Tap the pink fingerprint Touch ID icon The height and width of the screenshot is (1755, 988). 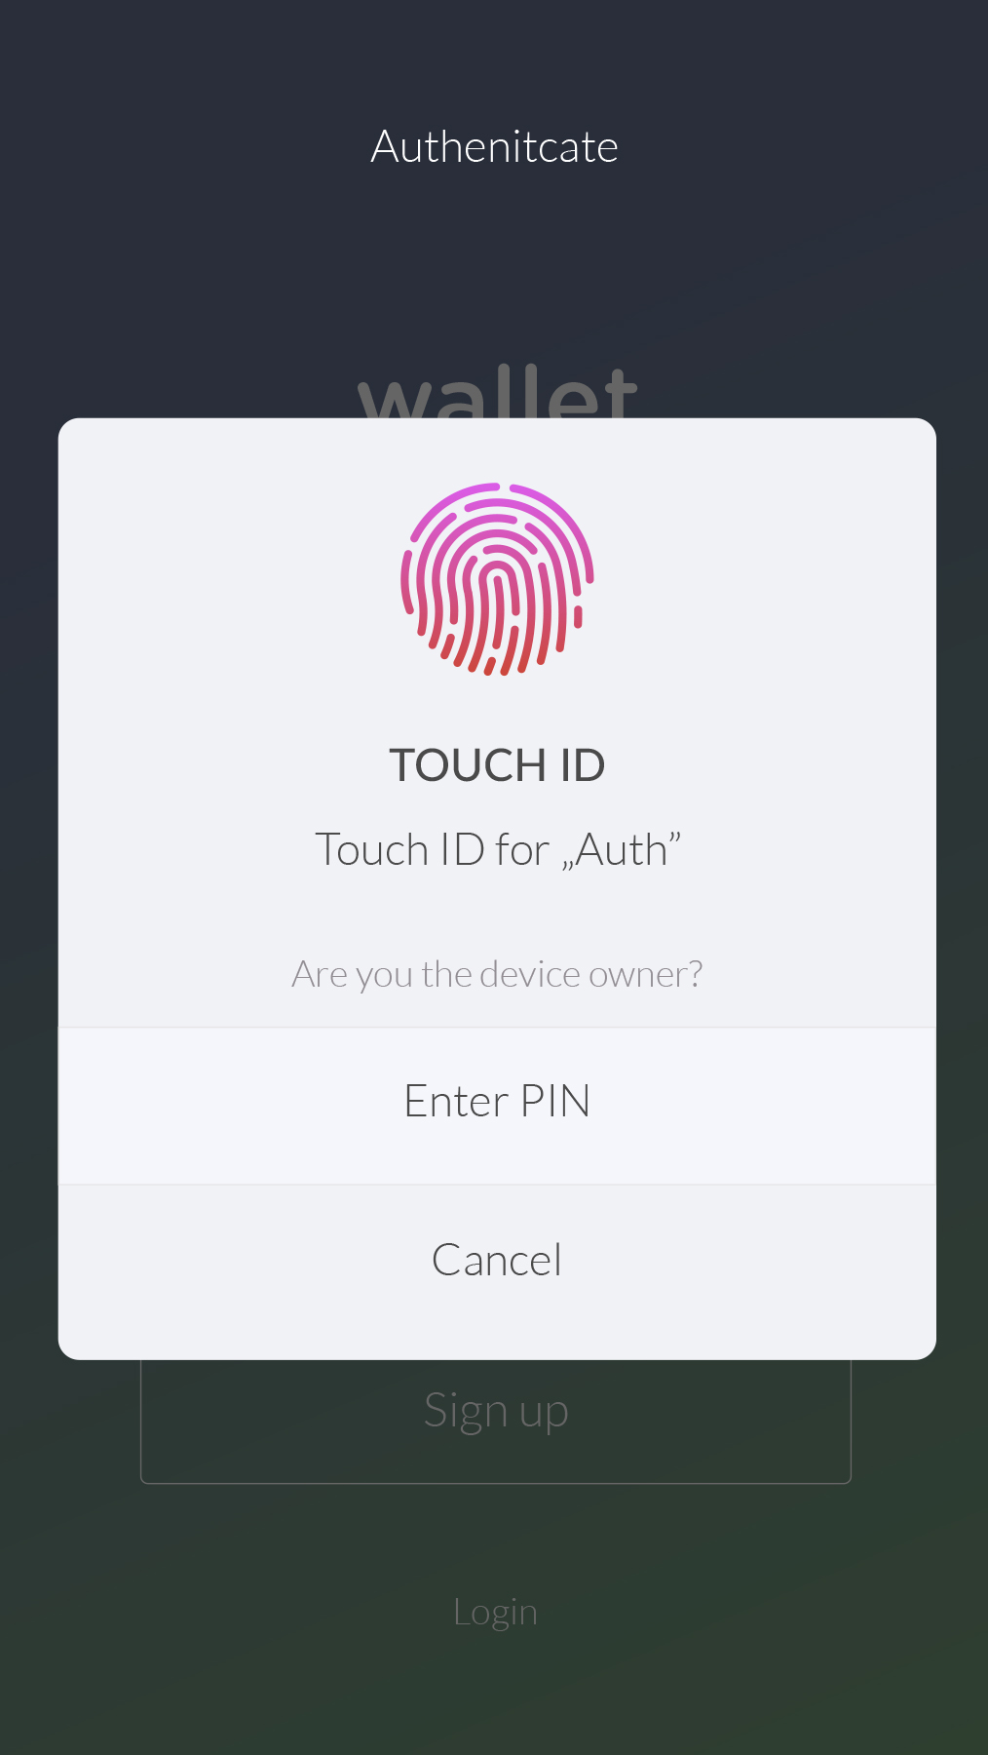(x=497, y=579)
